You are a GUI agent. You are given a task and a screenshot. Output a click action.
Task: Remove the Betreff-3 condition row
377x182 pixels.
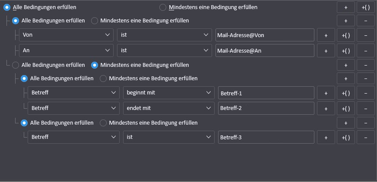(x=366, y=138)
